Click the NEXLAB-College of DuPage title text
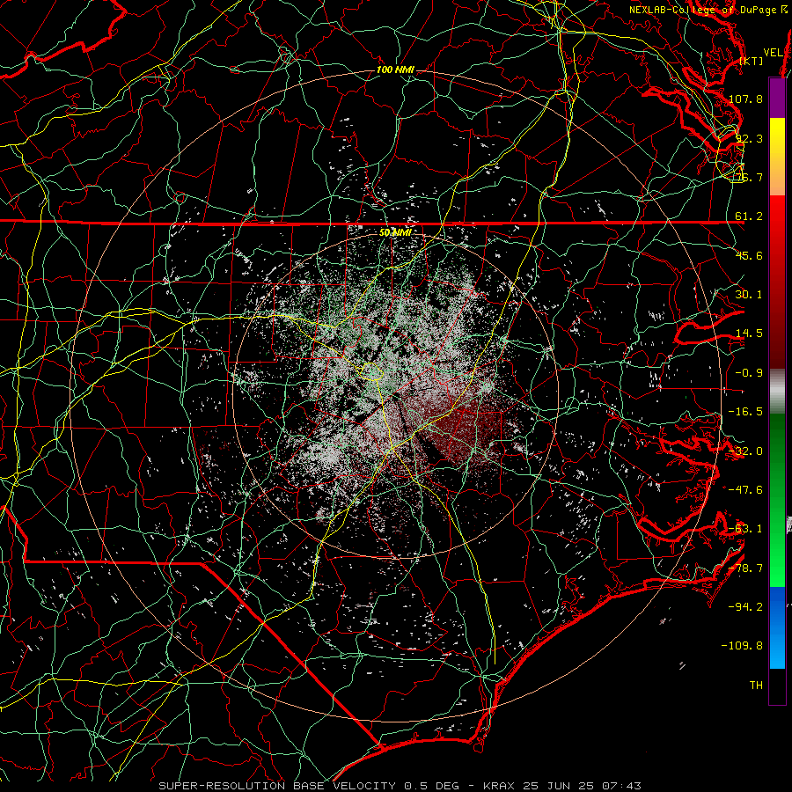This screenshot has width=792, height=792. [x=708, y=10]
